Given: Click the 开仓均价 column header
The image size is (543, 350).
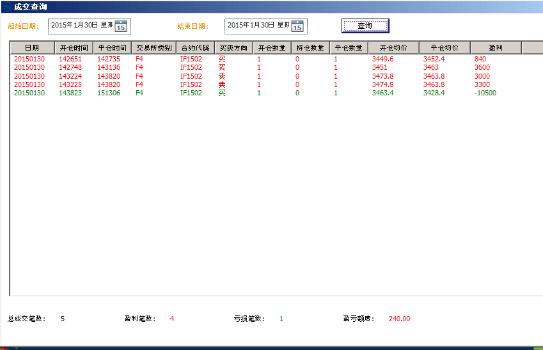Looking at the screenshot, I should pyautogui.click(x=394, y=48).
